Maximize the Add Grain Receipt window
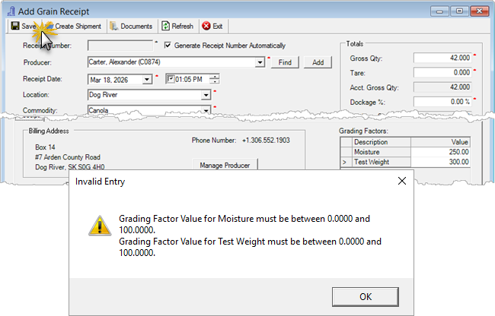495x316 pixels. coord(459,11)
